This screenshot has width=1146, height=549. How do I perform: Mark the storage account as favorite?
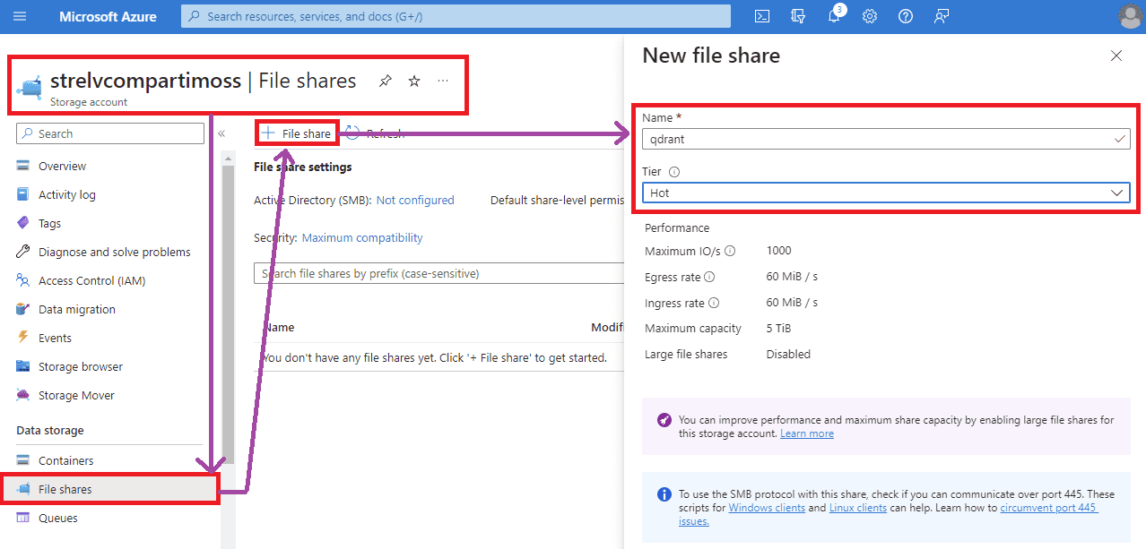click(414, 81)
